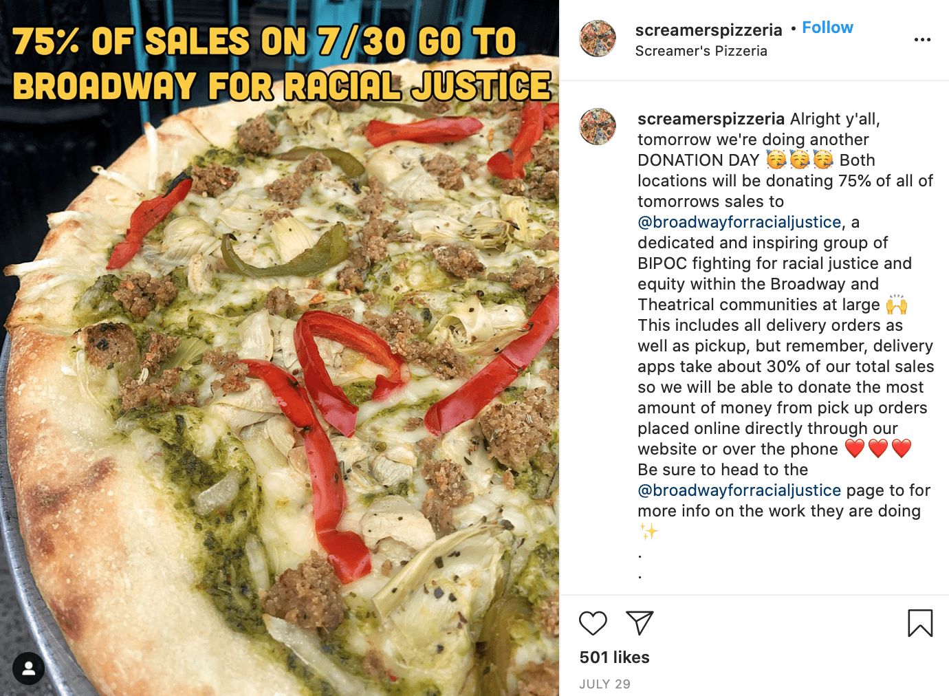
Task: Click the pizza photo
Action: pos(279,385)
